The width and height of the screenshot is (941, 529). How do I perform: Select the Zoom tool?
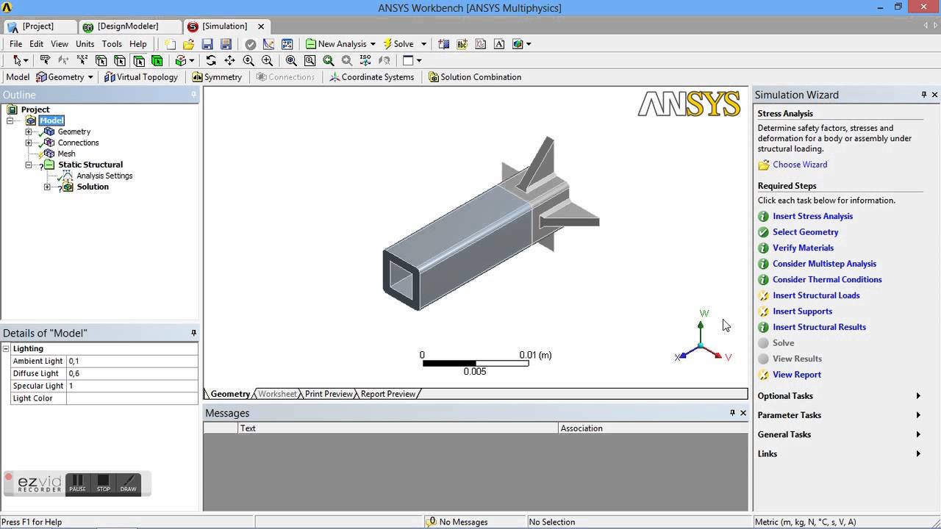[x=248, y=60]
